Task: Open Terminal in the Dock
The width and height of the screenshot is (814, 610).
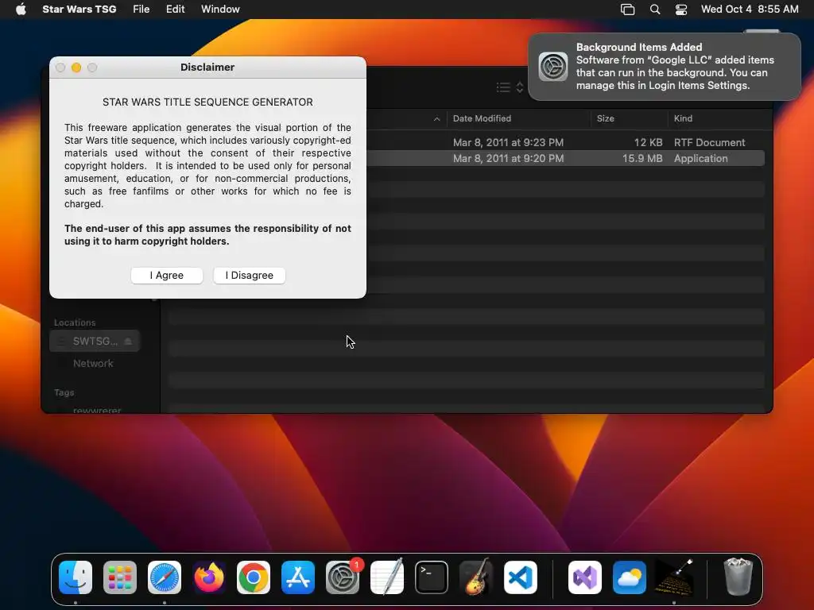Action: pos(432,577)
